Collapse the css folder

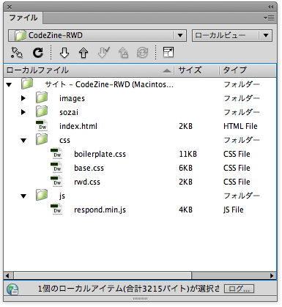click(x=23, y=141)
